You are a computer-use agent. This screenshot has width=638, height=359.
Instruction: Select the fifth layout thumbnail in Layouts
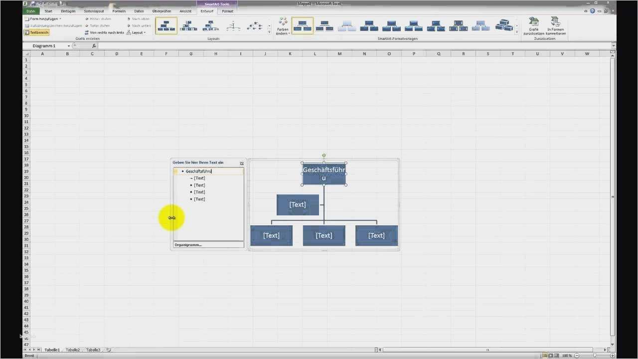255,26
